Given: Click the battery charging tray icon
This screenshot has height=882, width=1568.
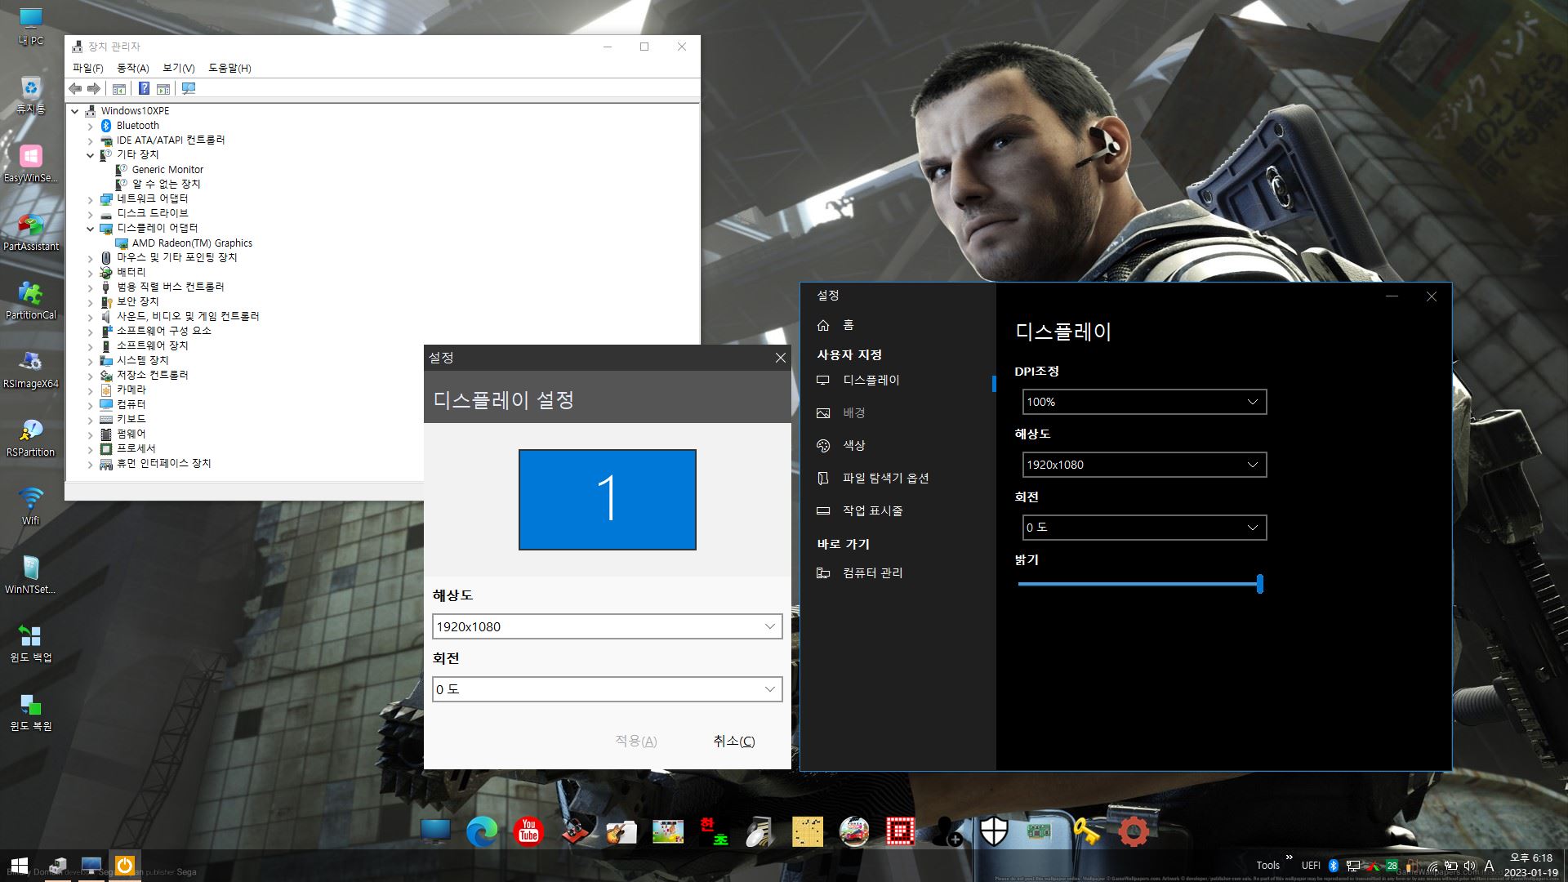Looking at the screenshot, I should click(1451, 866).
